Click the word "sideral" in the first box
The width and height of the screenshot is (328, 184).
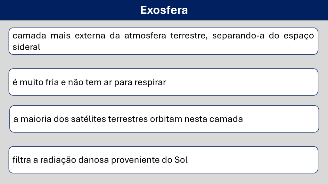(26, 47)
